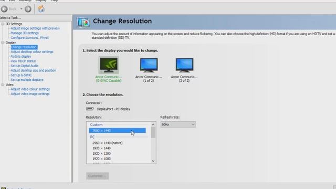Viewport: 336px width, 189px height.
Task: Open View HDCP status
Action: 23,61
